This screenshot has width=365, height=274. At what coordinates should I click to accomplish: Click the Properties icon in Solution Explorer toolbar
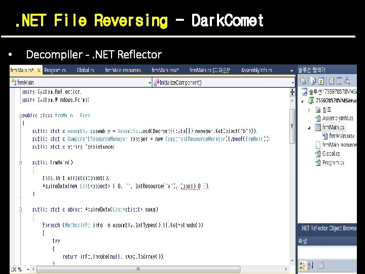click(303, 81)
